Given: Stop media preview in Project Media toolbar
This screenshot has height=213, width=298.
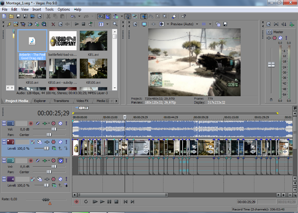Looking at the screenshot, I should pos(83,24).
